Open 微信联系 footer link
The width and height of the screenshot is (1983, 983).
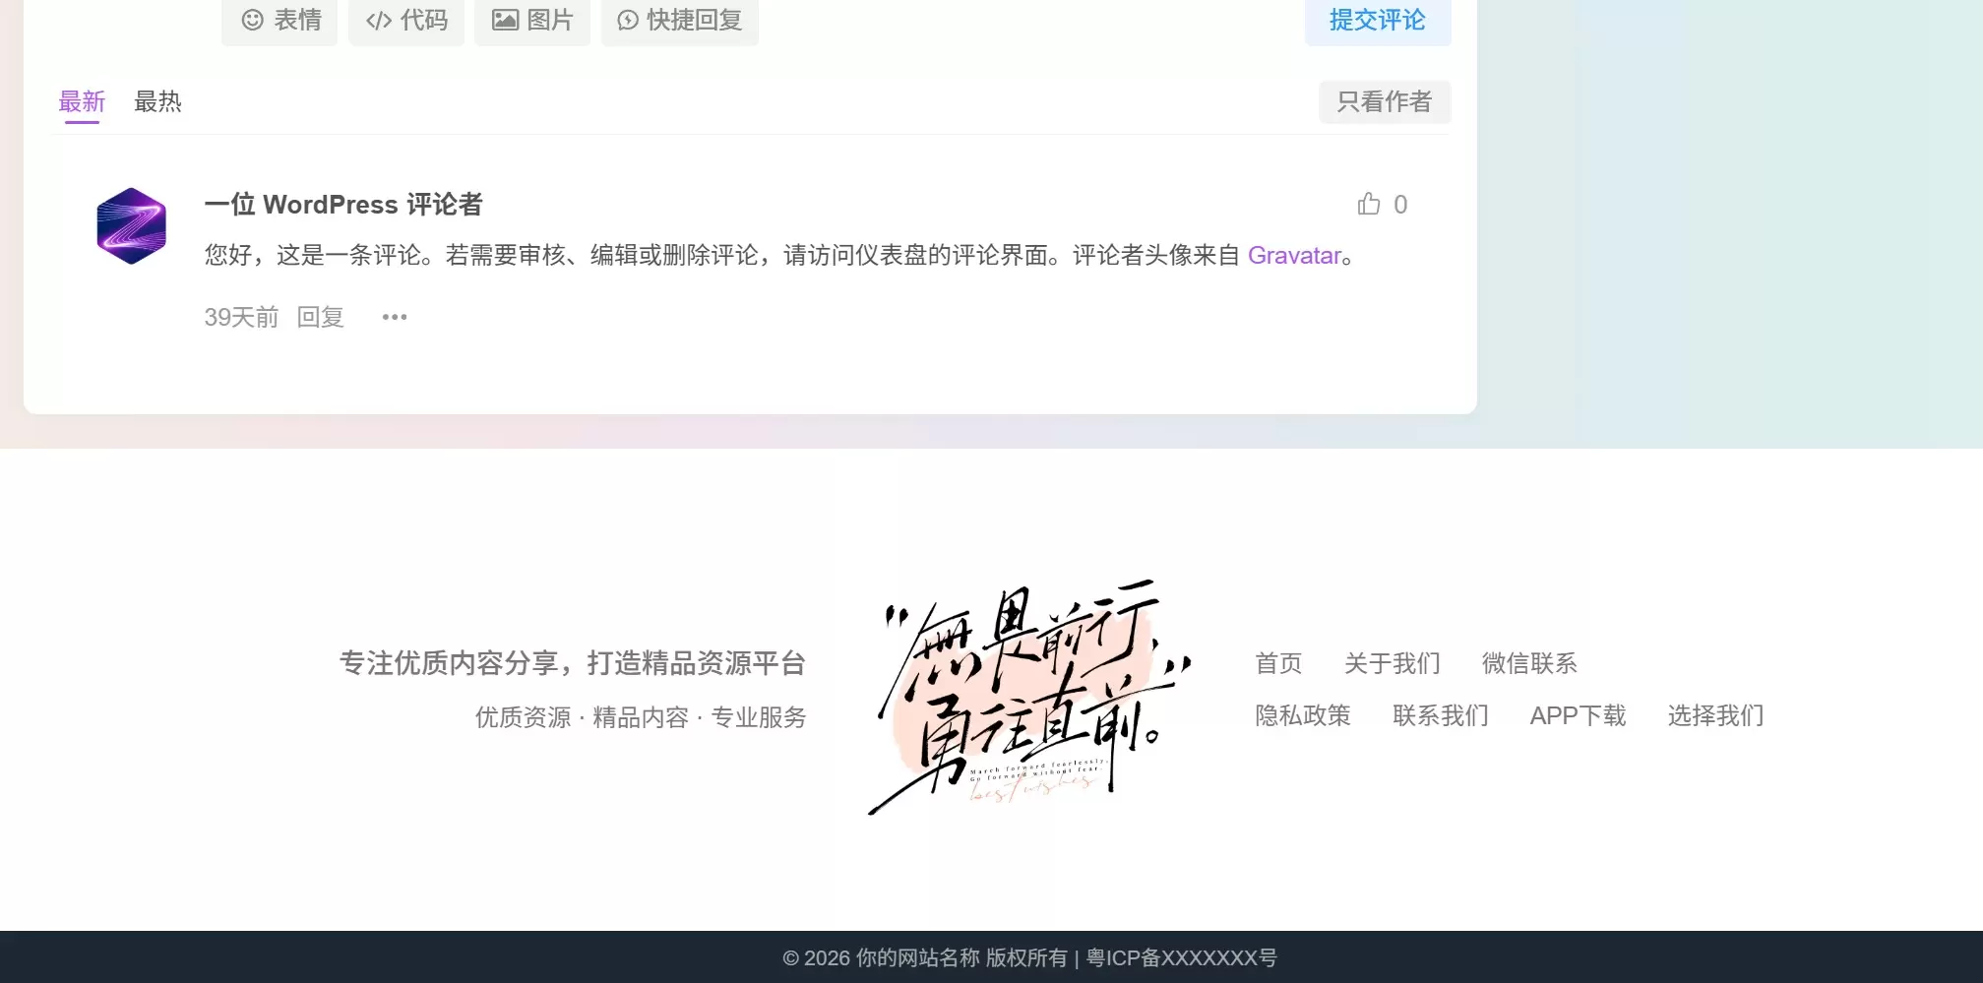(1529, 663)
